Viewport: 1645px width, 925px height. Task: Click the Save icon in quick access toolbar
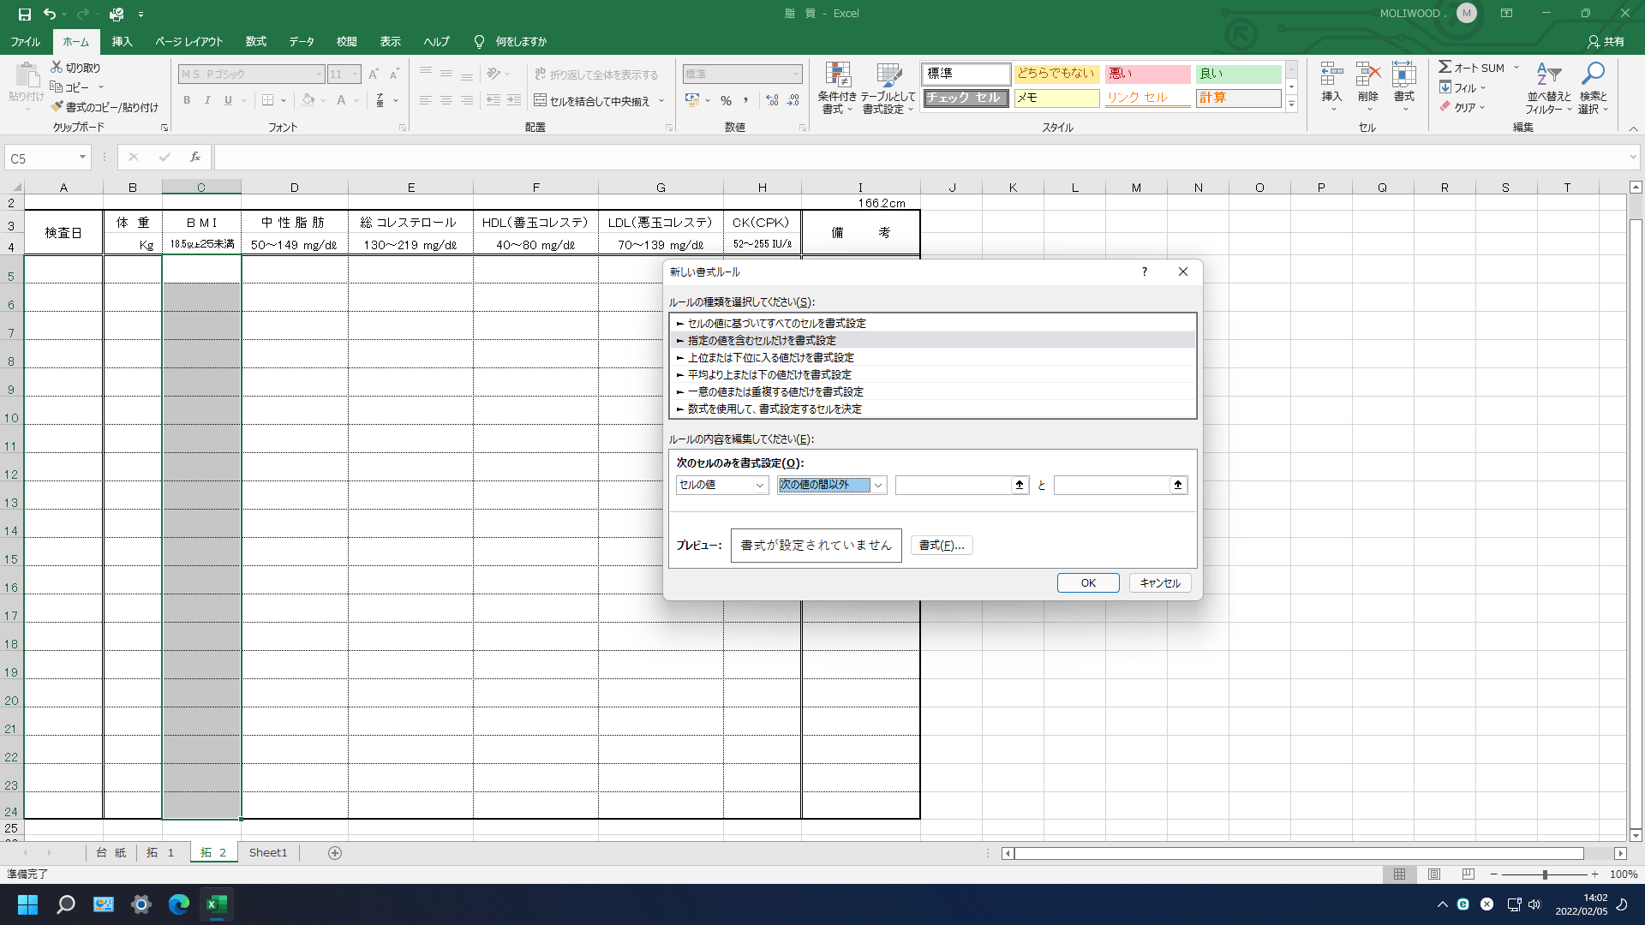click(x=24, y=14)
